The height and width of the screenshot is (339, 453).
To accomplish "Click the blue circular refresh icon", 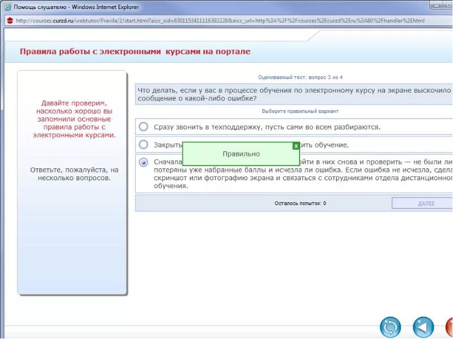I will (x=390, y=327).
